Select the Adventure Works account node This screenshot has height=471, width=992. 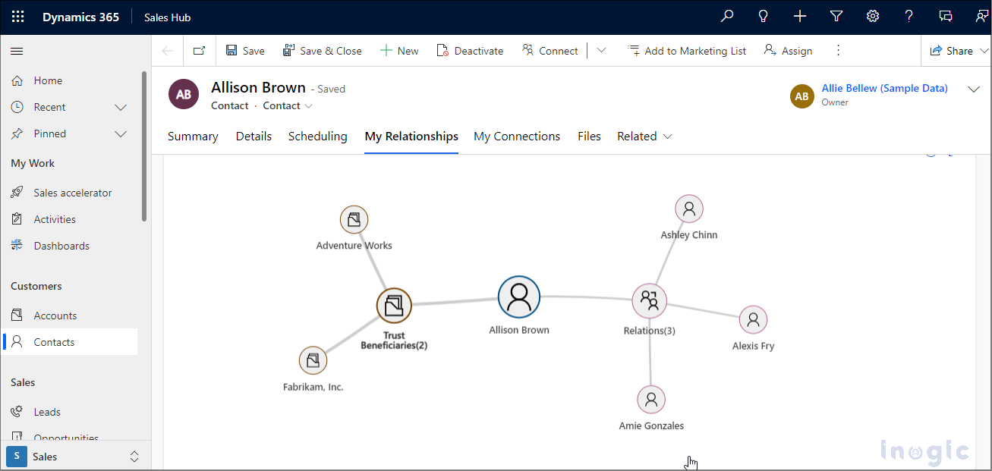point(354,220)
